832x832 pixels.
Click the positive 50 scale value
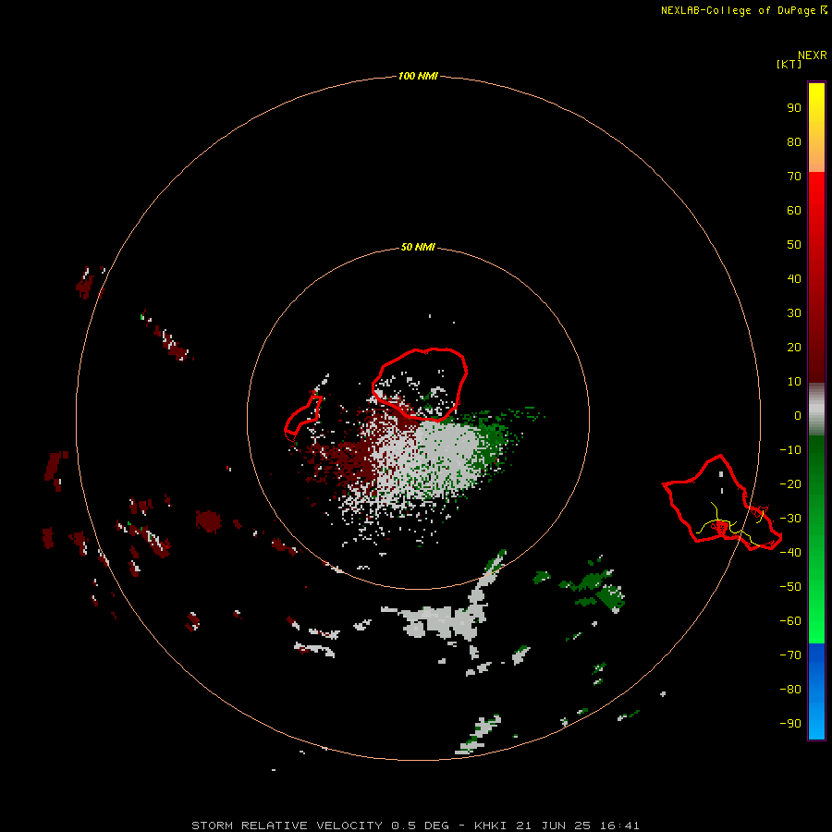pyautogui.click(x=794, y=245)
